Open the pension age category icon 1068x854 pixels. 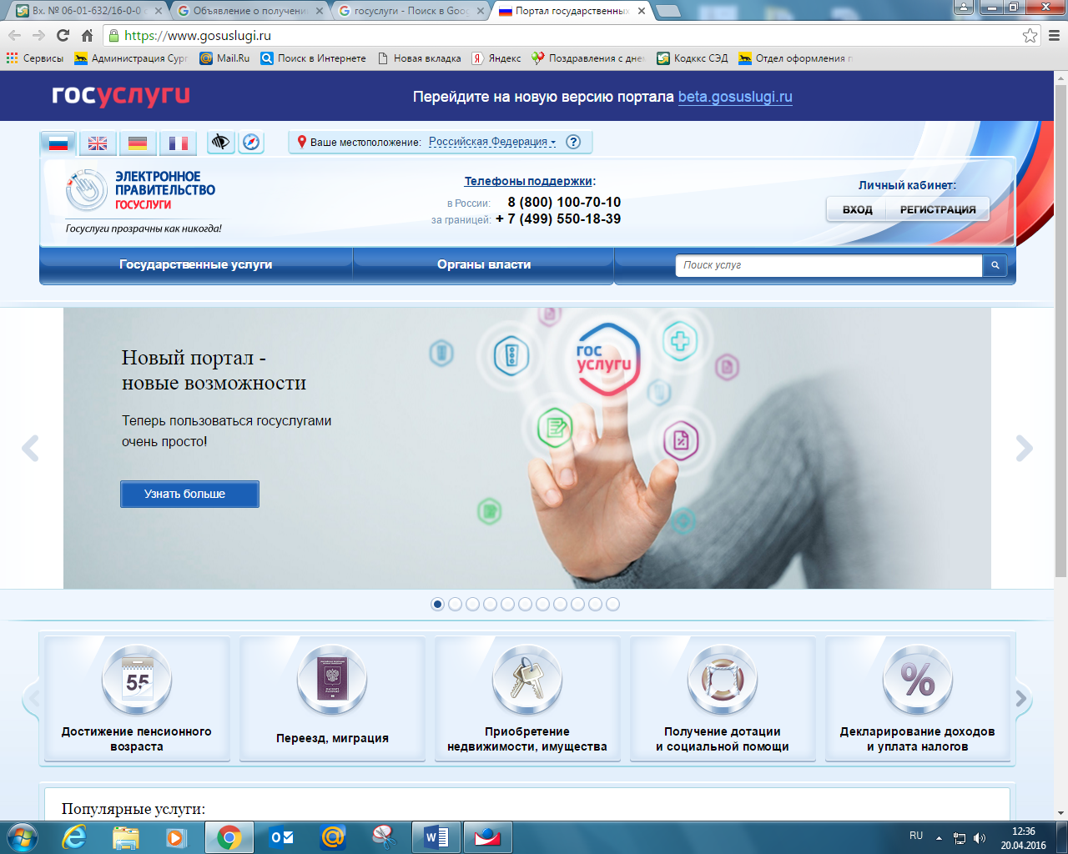tap(137, 681)
